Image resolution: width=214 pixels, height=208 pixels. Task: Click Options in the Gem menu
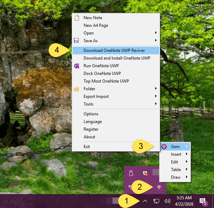[91, 114]
